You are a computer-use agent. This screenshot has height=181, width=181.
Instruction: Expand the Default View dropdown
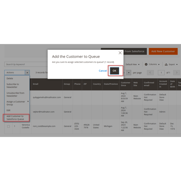(x=133, y=64)
